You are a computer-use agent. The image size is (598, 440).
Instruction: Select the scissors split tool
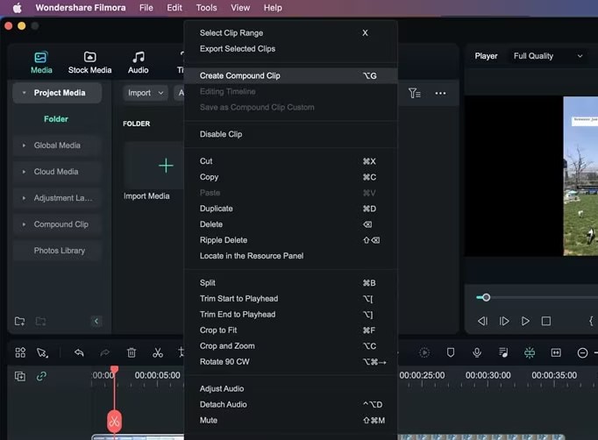click(158, 352)
